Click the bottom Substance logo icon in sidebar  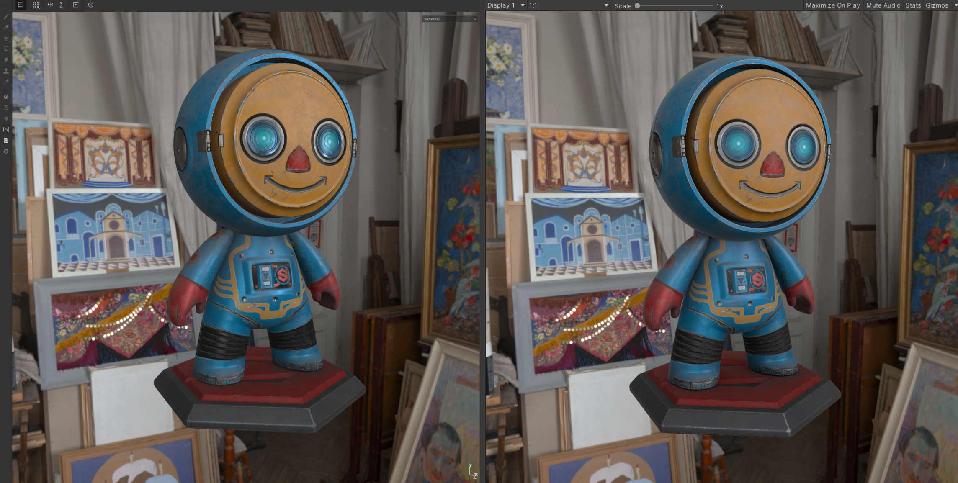6,151
